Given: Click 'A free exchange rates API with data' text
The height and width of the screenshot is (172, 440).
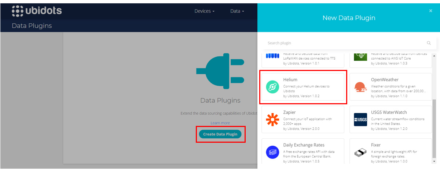Looking at the screenshot, I should (309, 152).
